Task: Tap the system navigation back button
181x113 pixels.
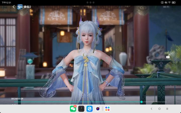Action: [x=151, y=109]
